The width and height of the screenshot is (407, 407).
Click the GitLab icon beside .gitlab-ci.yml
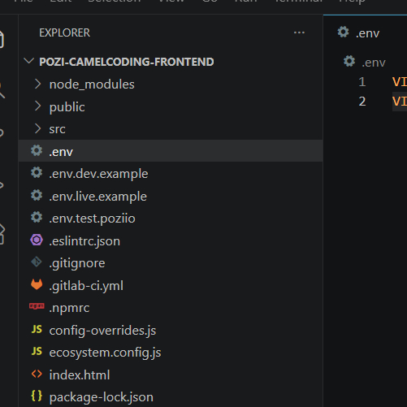point(37,284)
